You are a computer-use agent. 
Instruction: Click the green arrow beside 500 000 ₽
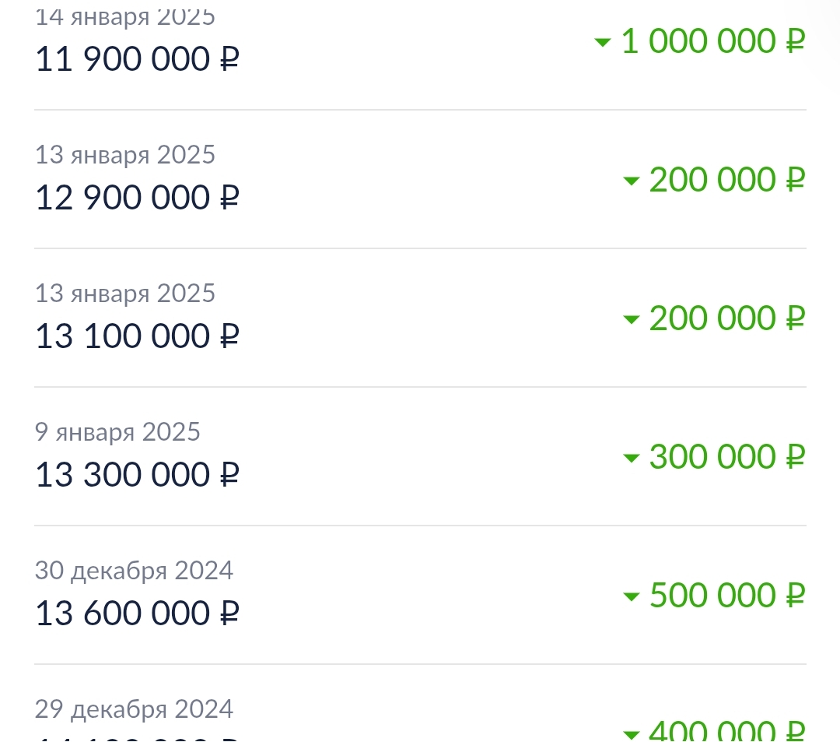tap(632, 596)
